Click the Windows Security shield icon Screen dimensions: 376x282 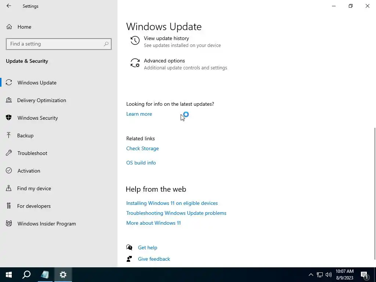pos(9,117)
